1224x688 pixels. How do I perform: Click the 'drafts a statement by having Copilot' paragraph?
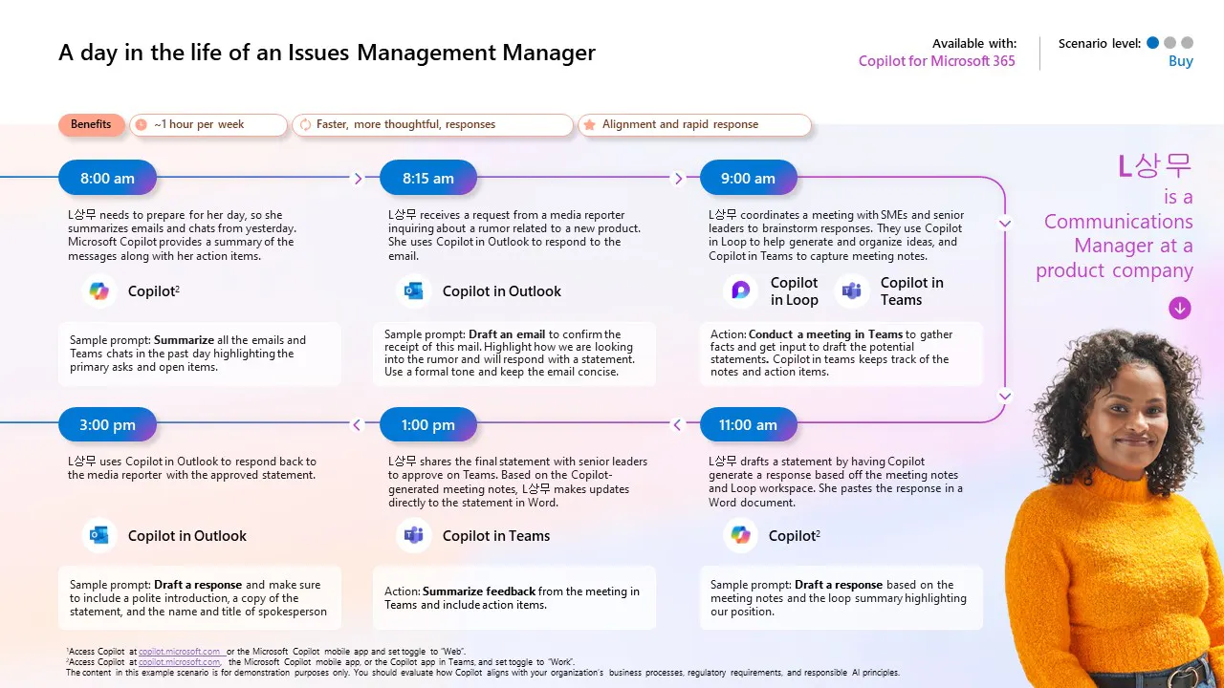[x=836, y=482]
